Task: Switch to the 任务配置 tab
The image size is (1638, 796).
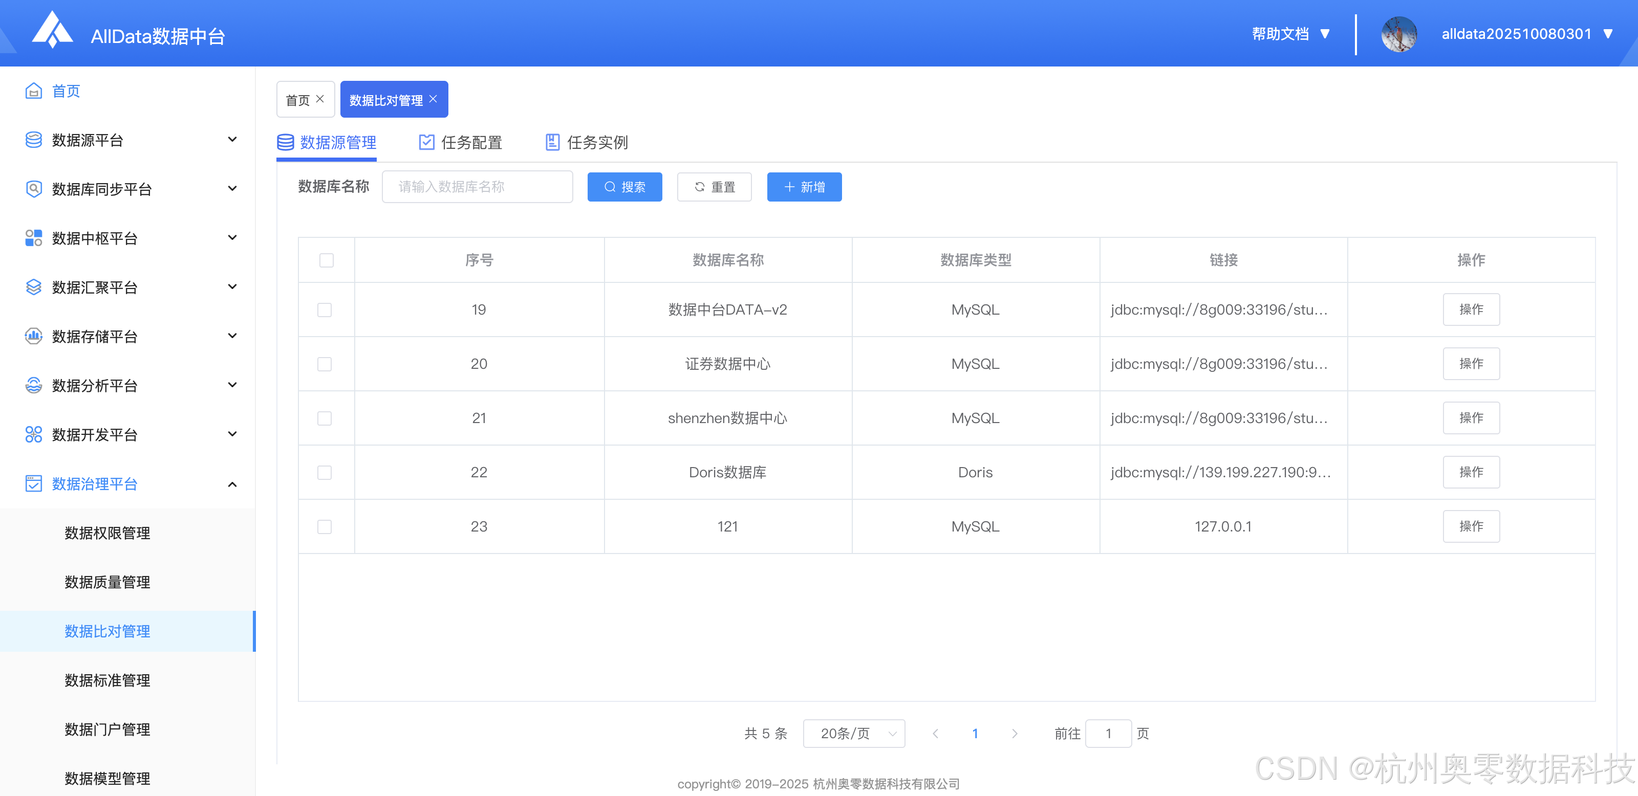Action: coord(471,142)
